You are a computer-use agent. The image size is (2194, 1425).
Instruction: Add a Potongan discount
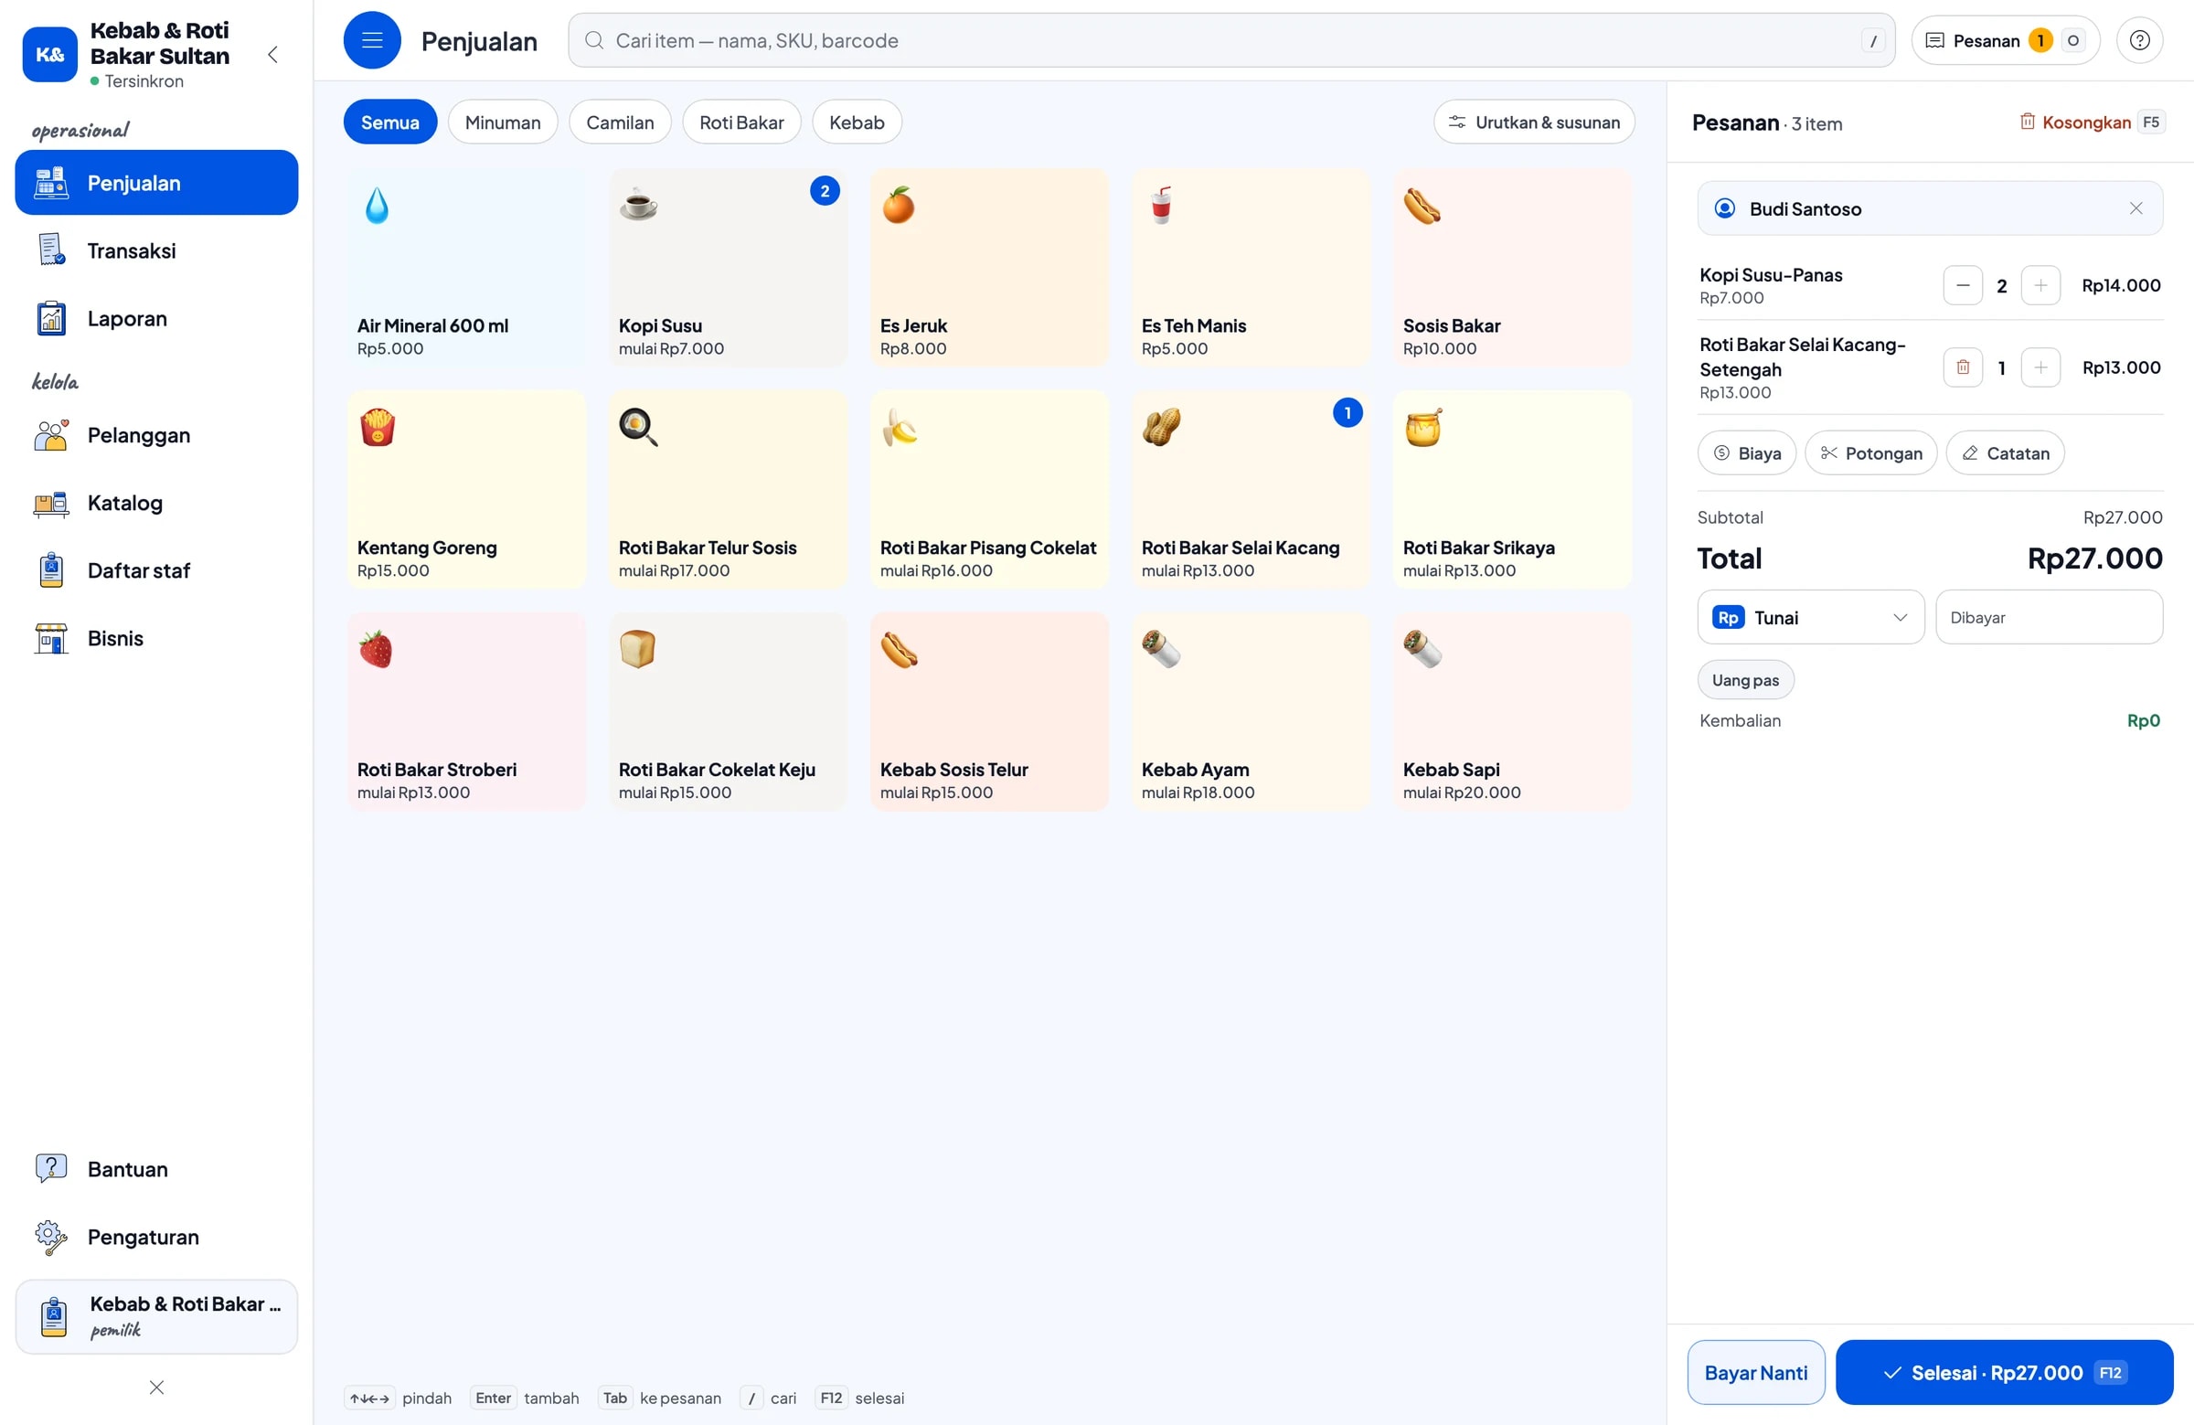pyautogui.click(x=1871, y=453)
